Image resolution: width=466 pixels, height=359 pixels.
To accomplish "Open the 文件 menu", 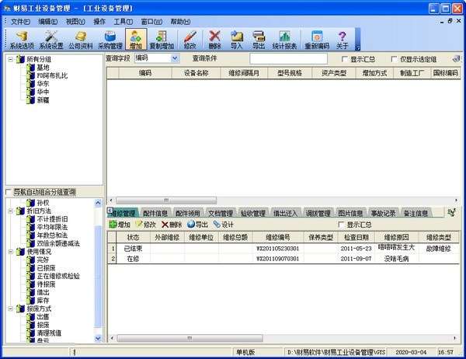I will 20,22.
